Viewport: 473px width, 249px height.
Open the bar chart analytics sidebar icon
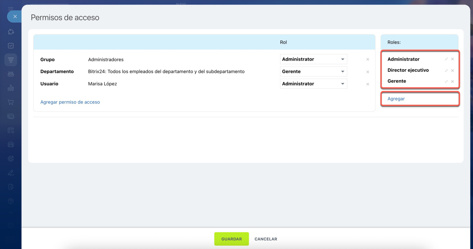click(11, 88)
